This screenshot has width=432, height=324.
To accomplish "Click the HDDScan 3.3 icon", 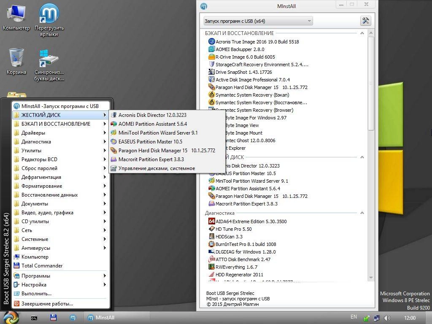I will click(212, 236).
